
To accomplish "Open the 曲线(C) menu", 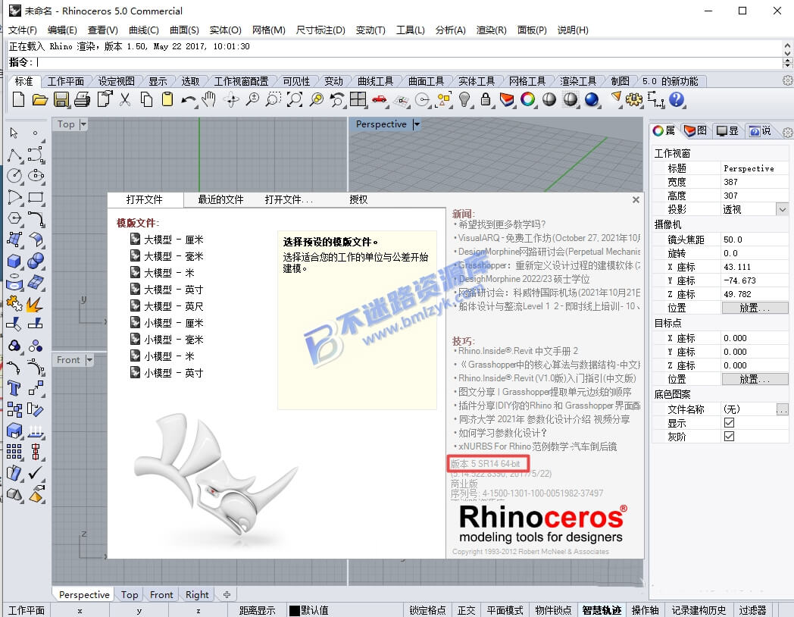I will pos(144,30).
